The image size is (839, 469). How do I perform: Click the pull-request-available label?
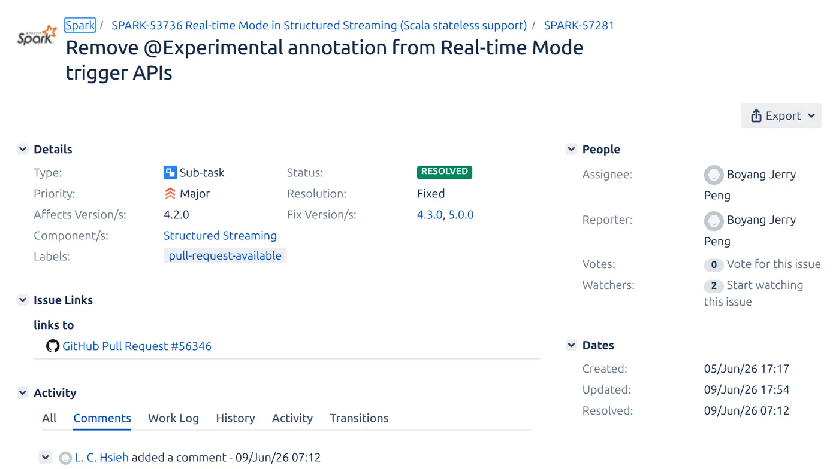coord(225,256)
